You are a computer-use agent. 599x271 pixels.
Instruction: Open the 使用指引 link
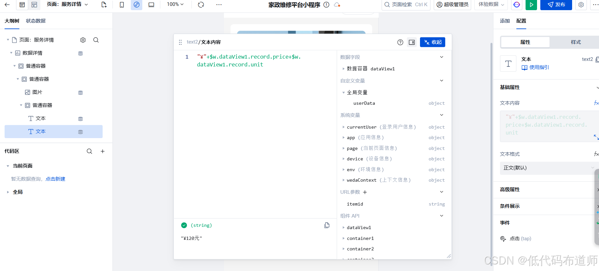pos(535,67)
